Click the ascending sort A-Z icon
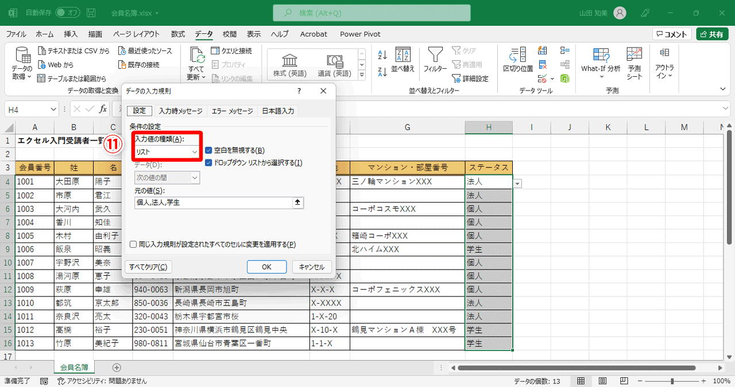The height and width of the screenshot is (387, 735). point(382,54)
